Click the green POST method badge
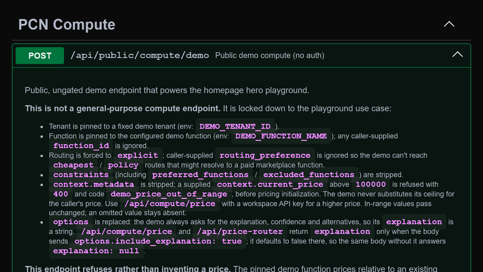Image resolution: width=483 pixels, height=272 pixels. 40,56
